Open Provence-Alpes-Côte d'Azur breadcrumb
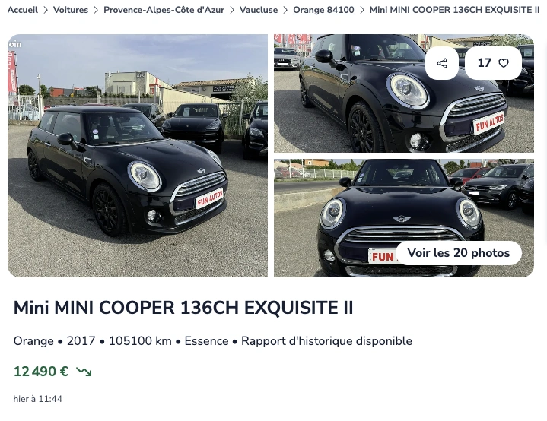 tap(164, 10)
